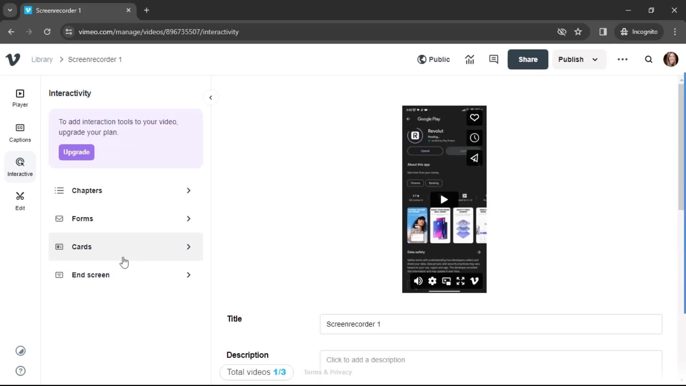Toggle video Public visibility status
Image resolution: width=686 pixels, height=386 pixels.
pyautogui.click(x=433, y=59)
